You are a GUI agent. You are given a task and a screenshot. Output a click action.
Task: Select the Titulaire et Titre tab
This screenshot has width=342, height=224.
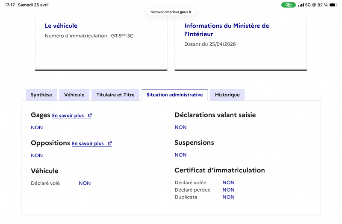coord(115,95)
